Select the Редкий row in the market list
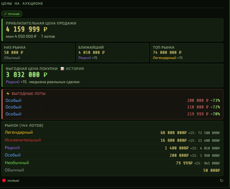 click(x=112, y=148)
